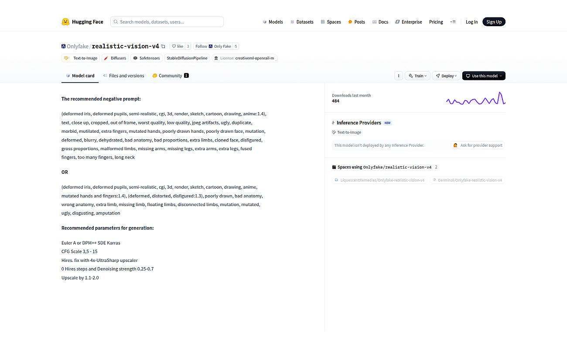Open the creativeml-openrail-m license tag
The width and height of the screenshot is (567, 344).
[244, 58]
